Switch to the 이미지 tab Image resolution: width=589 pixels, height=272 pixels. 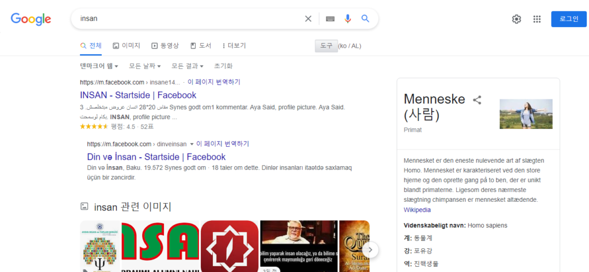point(127,46)
